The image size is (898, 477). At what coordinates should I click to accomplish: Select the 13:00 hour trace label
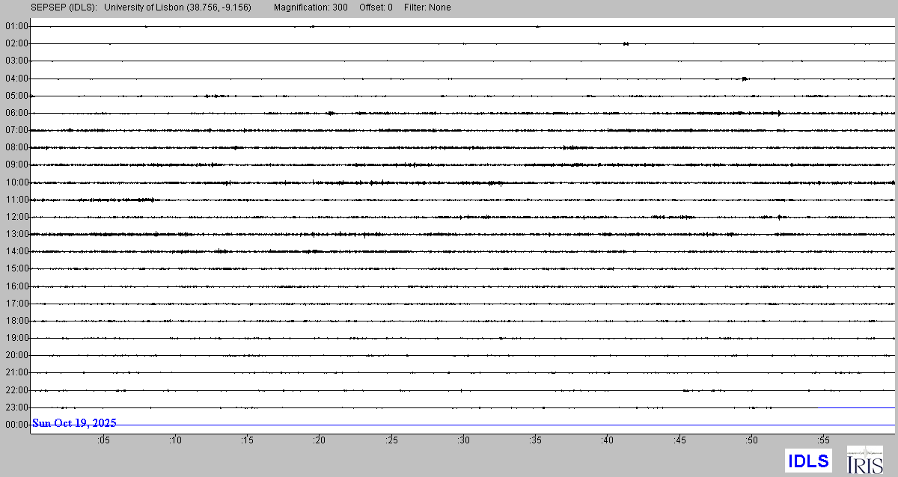[16, 234]
